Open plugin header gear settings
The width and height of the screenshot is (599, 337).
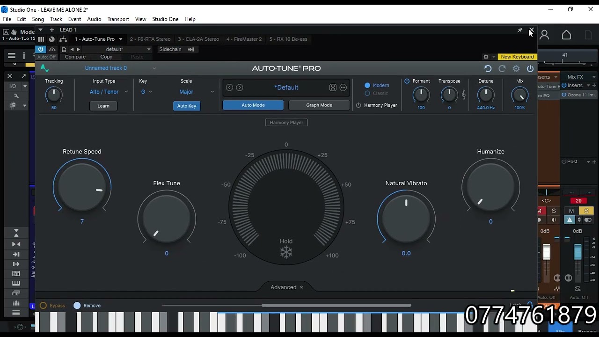pyautogui.click(x=486, y=57)
